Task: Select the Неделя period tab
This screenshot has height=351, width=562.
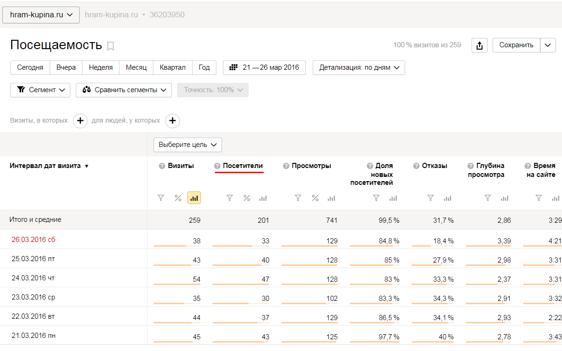Action: [101, 67]
